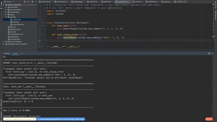Open requirements.txt from the project tree
The height and width of the screenshot is (122, 217).
pyautogui.click(x=17, y=34)
